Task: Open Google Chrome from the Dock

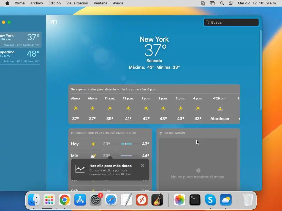Action: pos(65,200)
